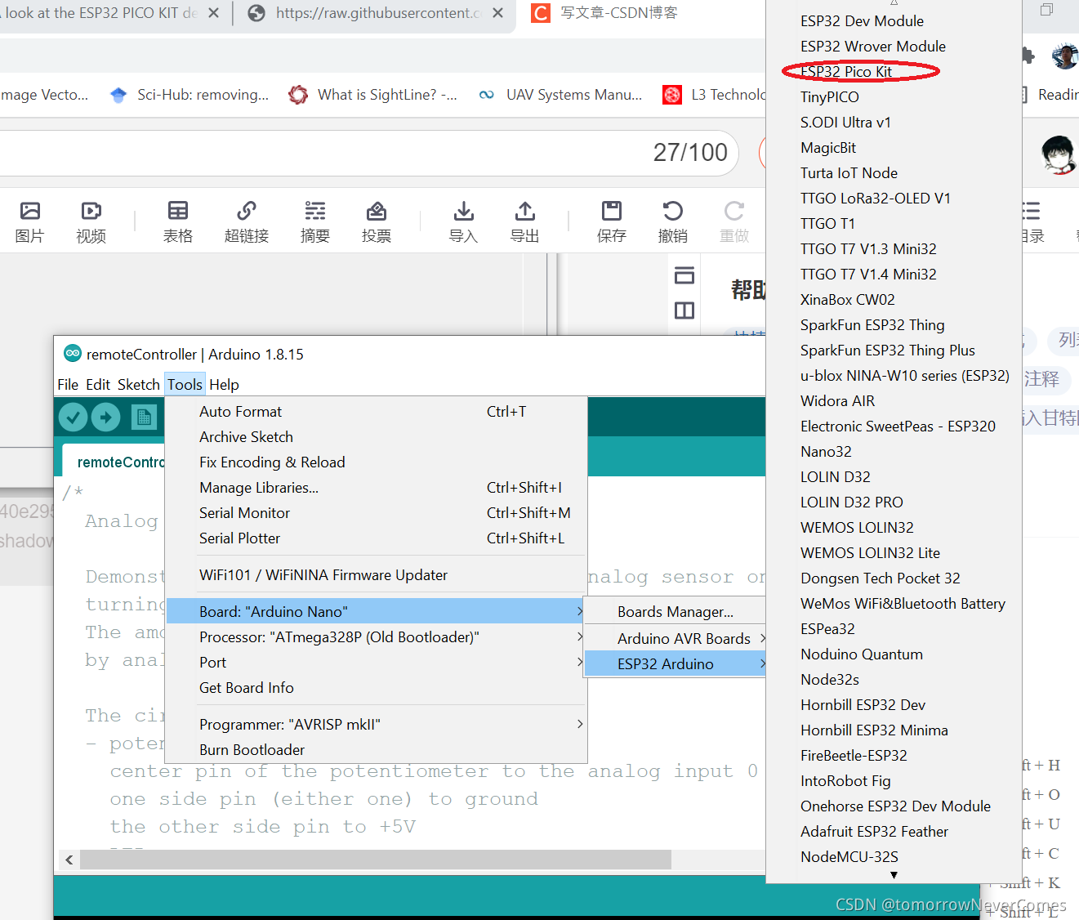Click the 导出 export icon
This screenshot has height=920, width=1079.
525,222
